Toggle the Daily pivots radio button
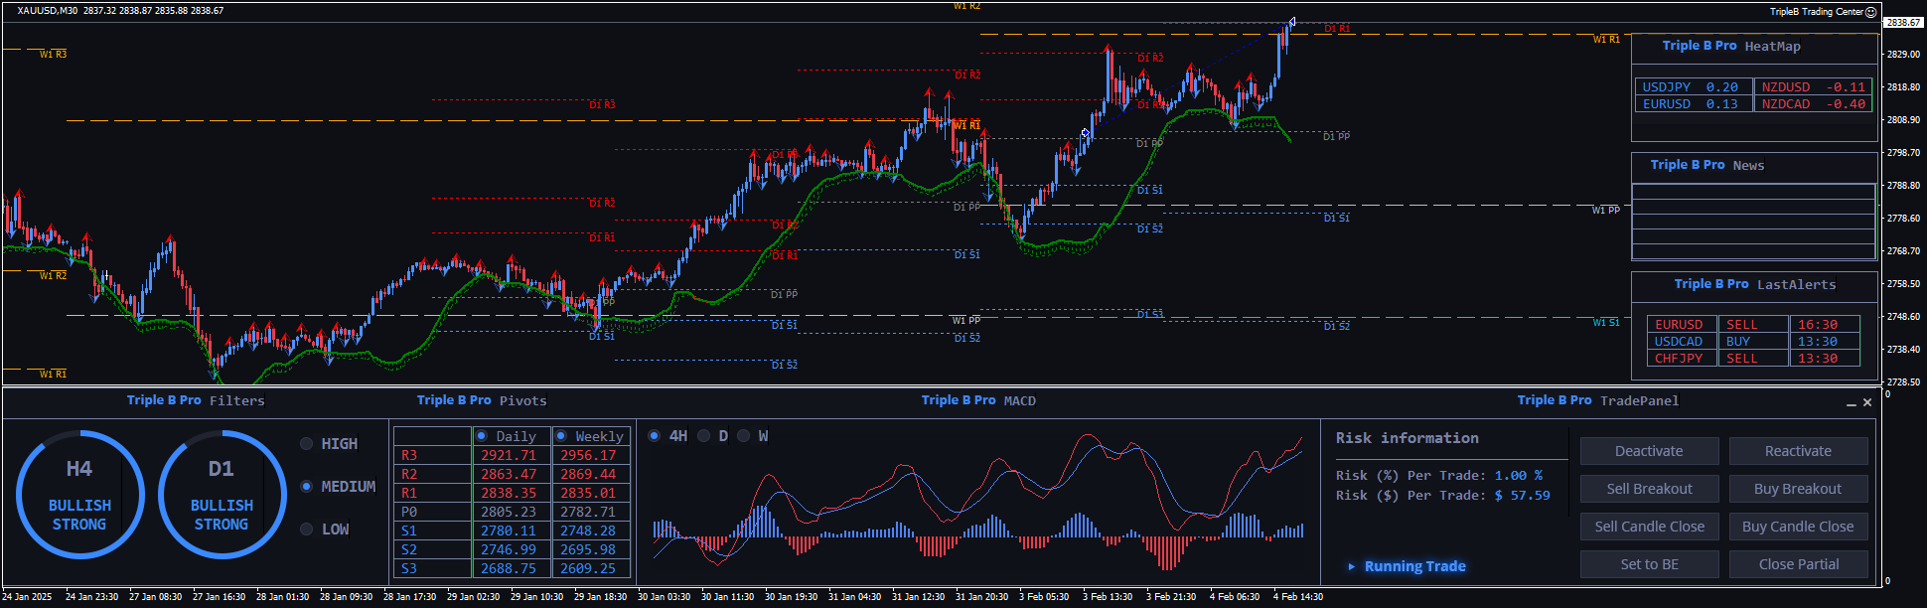1927x608 pixels. coord(482,436)
